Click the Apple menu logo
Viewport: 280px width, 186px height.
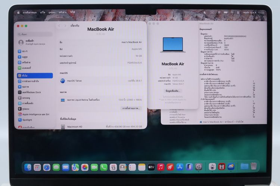tap(18, 12)
